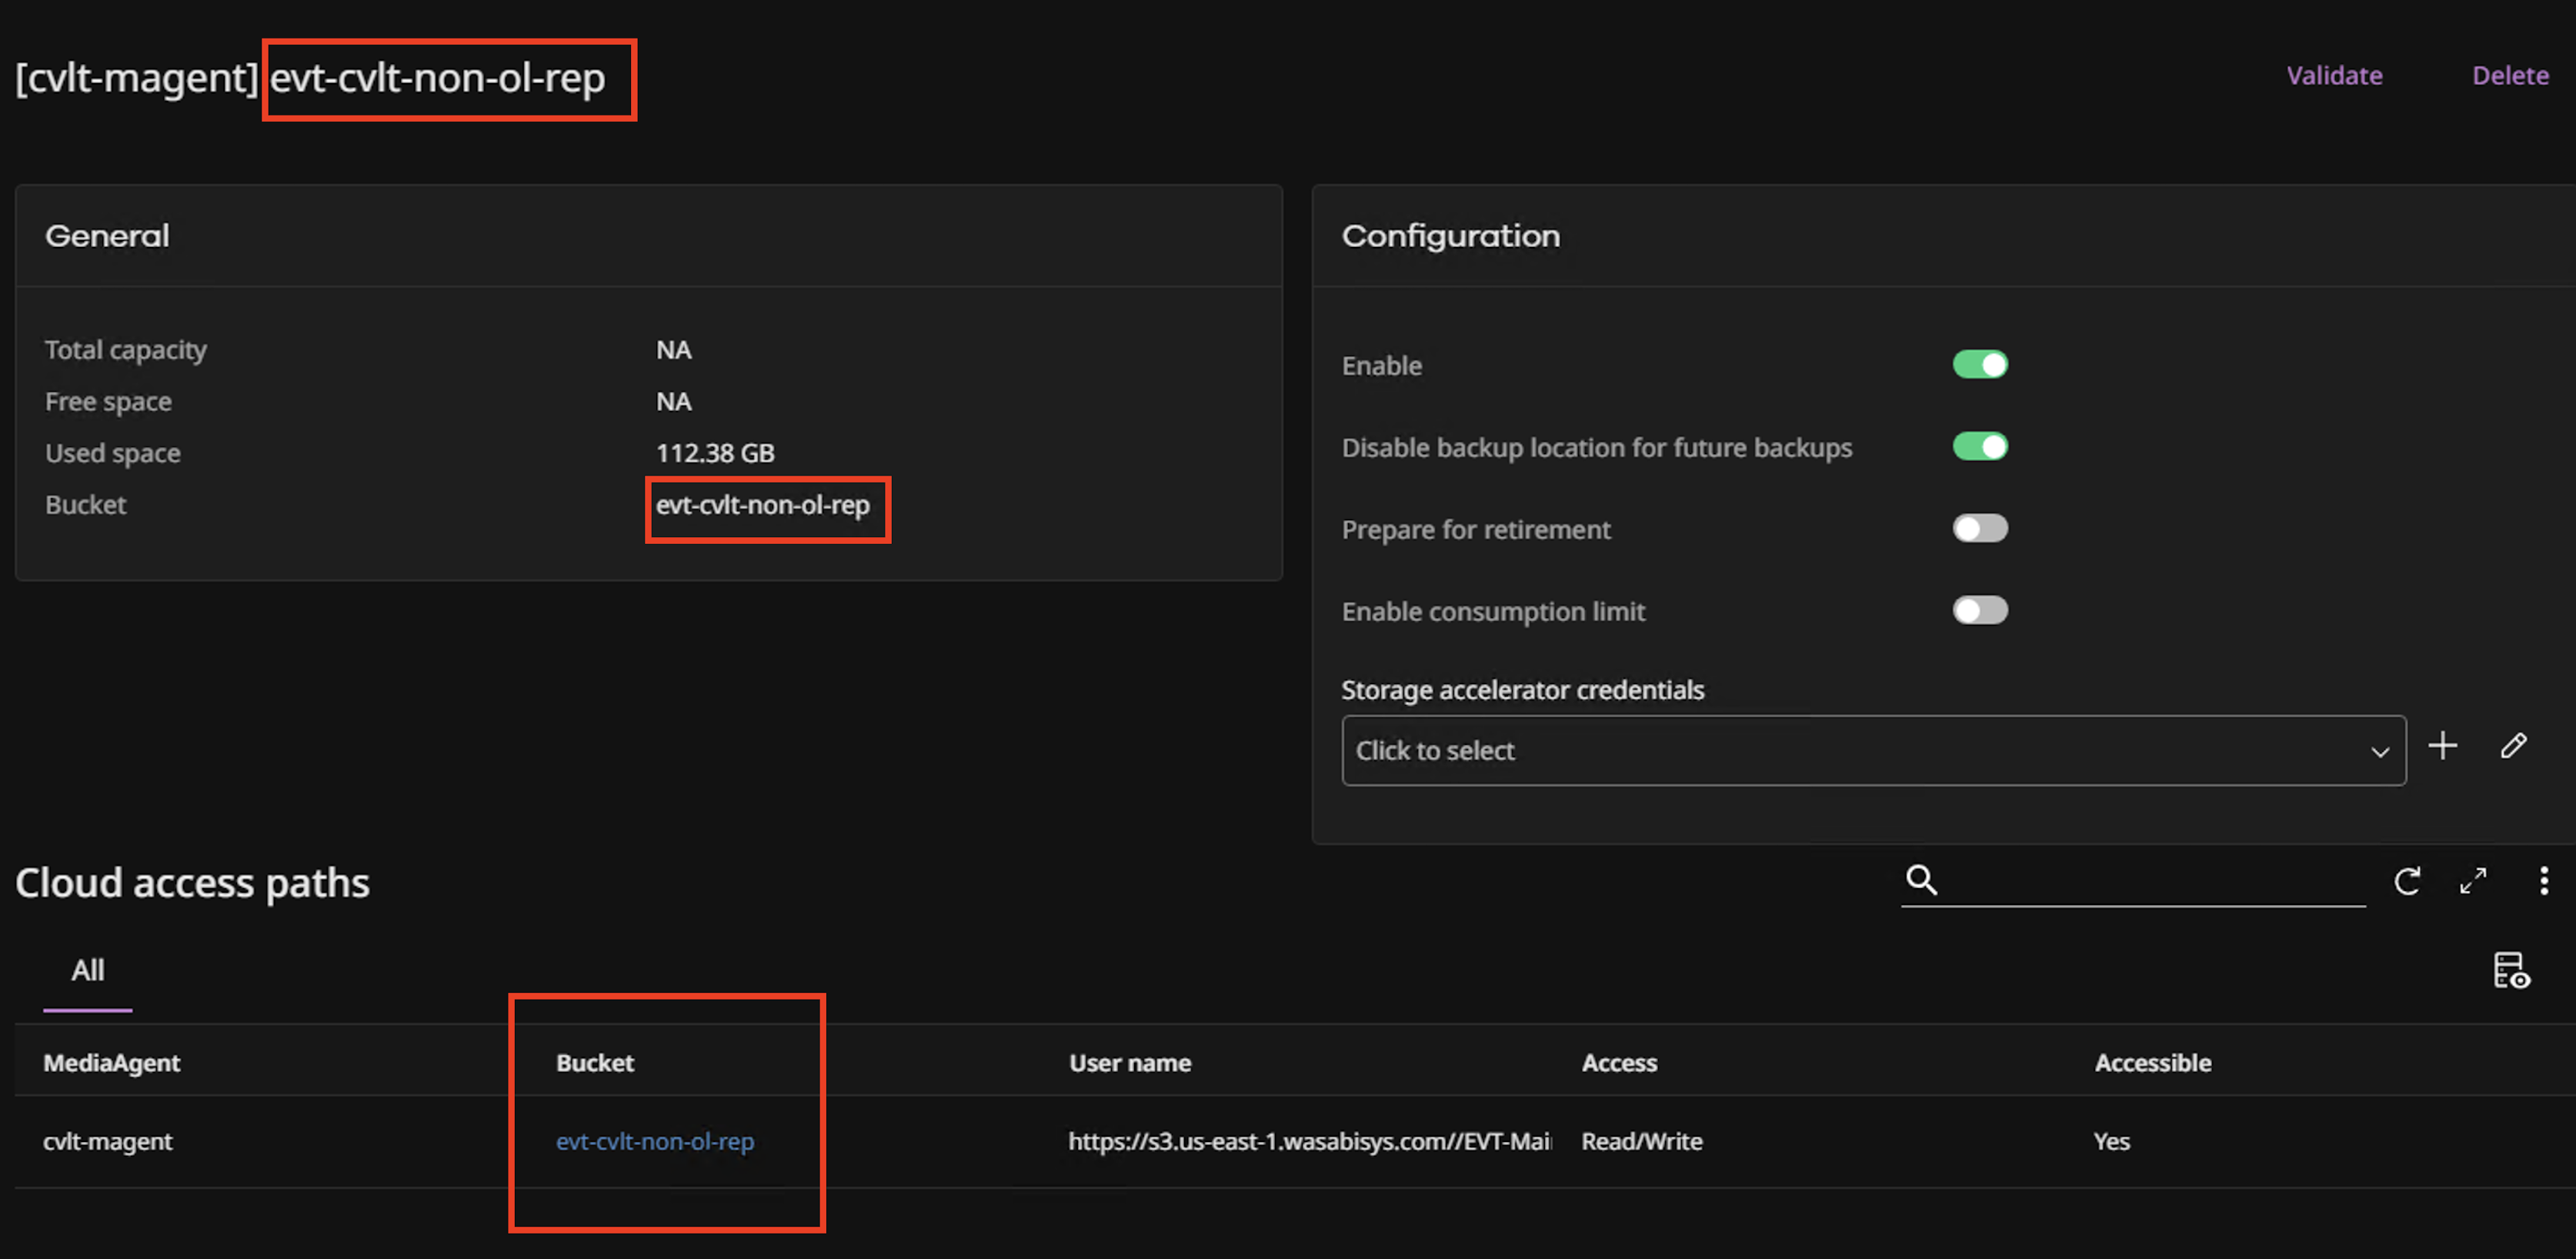Sort by Access column header
The image size is (2576, 1259).
click(x=1619, y=1063)
